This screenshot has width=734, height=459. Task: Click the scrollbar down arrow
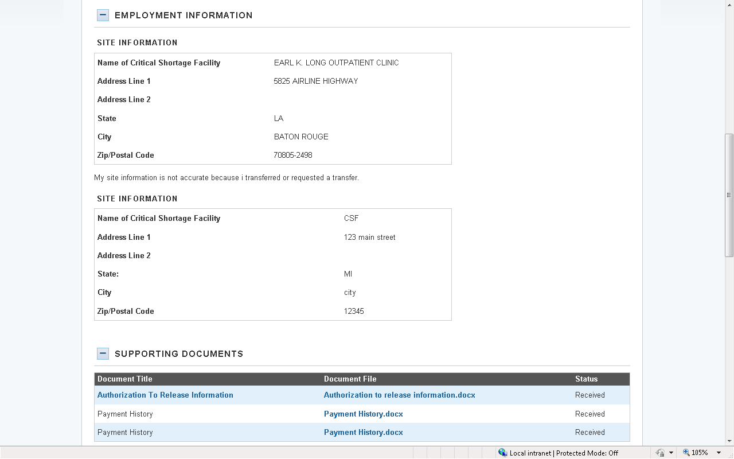(729, 441)
